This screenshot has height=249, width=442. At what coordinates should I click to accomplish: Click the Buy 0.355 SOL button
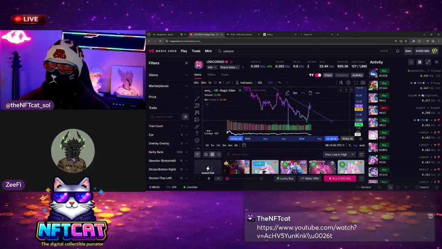pos(340,178)
